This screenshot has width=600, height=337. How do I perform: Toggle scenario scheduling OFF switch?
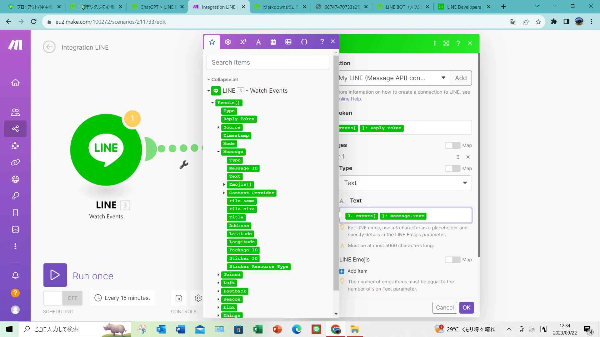click(x=63, y=298)
